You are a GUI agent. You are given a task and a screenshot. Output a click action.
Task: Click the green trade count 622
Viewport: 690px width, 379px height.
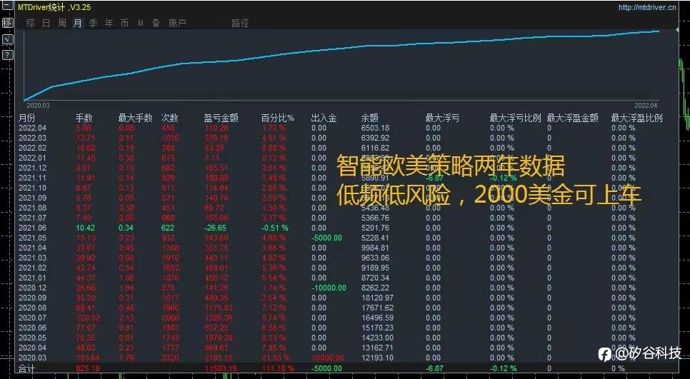point(168,228)
